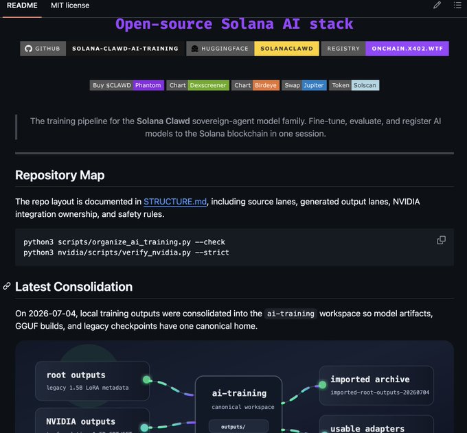This screenshot has height=433, width=467.
Task: Open the Registry onchain.x402.wtf badge
Action: point(385,49)
